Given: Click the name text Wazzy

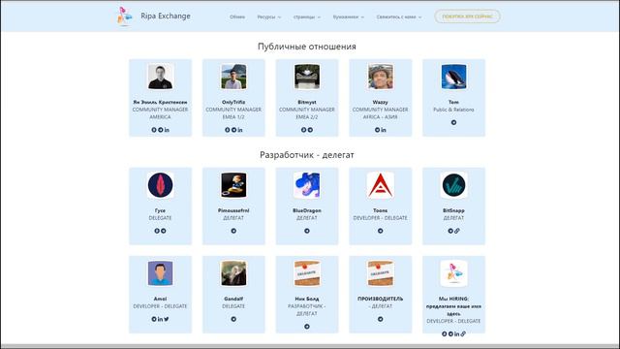Looking at the screenshot, I should 381,102.
